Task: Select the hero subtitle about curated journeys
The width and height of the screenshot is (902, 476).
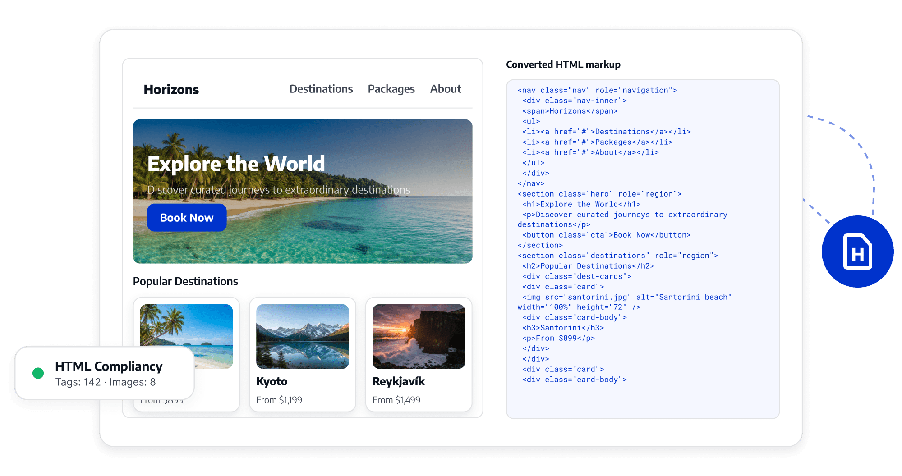Action: [279, 190]
